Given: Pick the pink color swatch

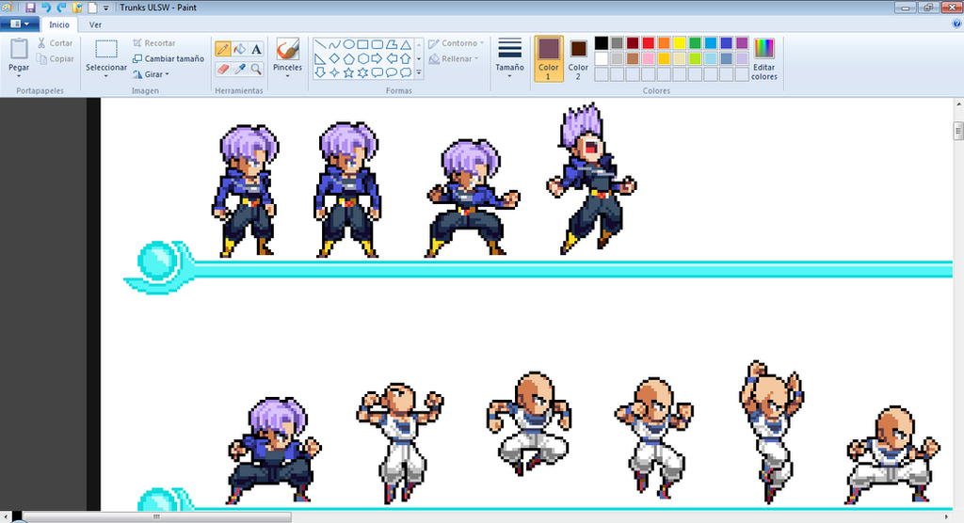Looking at the screenshot, I should coord(648,58).
